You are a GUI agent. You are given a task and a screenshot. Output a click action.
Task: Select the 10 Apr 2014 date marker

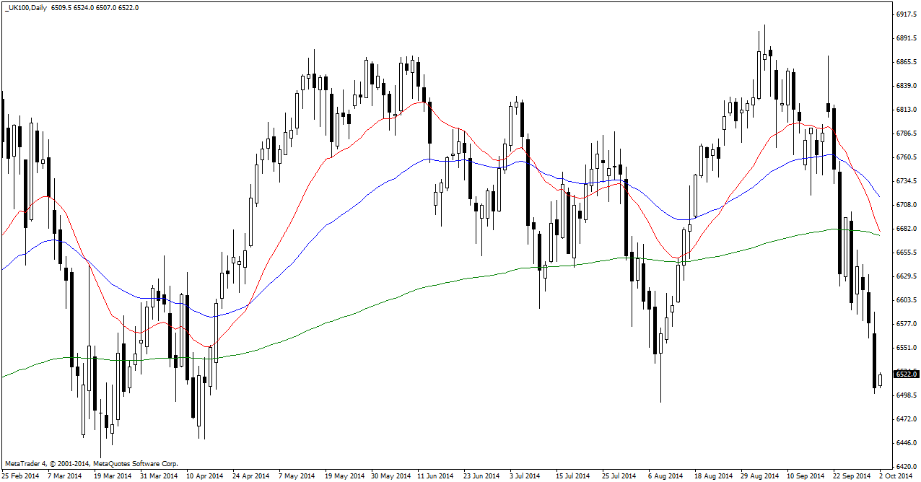[x=206, y=476]
